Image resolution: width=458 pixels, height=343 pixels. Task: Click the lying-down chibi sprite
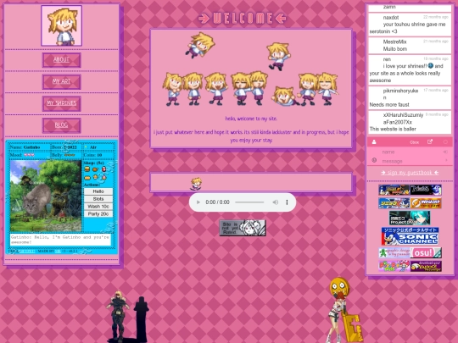point(284,97)
